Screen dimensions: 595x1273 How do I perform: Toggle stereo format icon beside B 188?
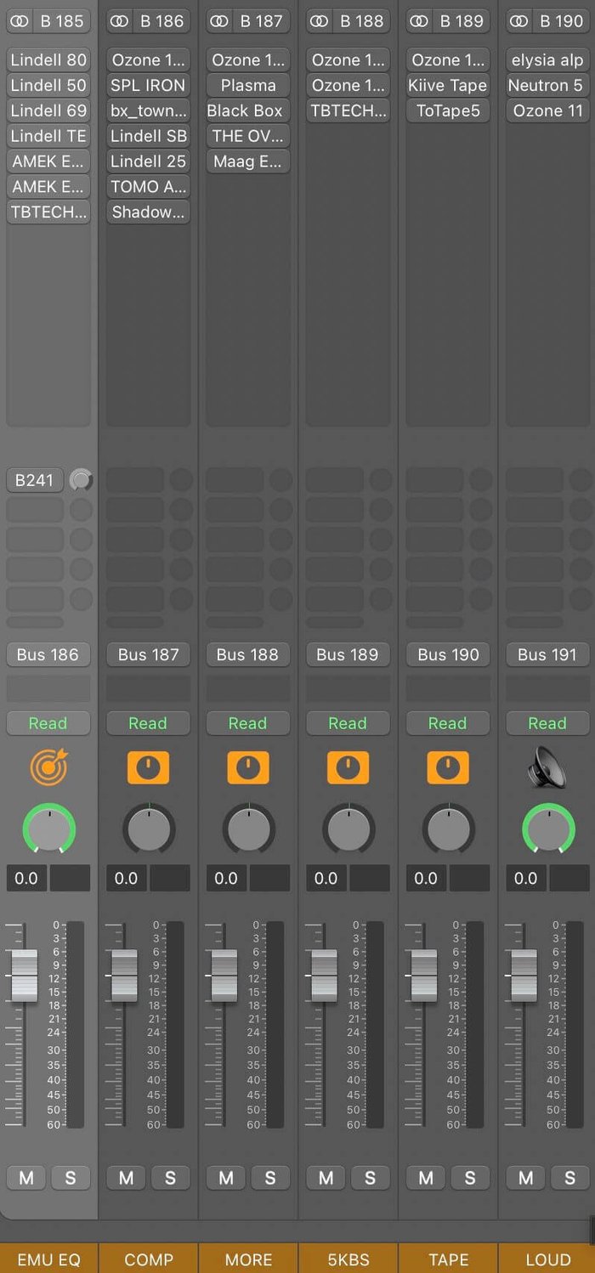pos(320,21)
